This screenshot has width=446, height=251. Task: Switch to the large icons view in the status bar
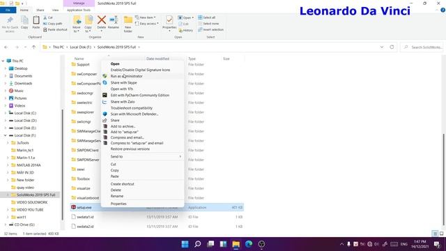pyautogui.click(x=441, y=234)
